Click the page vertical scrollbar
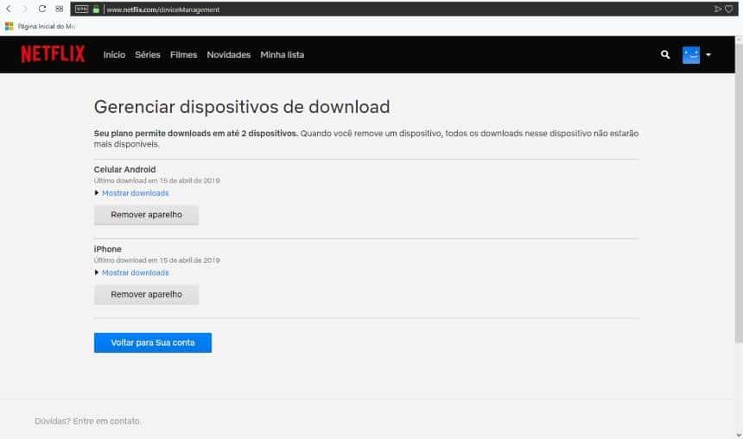743x439 pixels. (739, 192)
